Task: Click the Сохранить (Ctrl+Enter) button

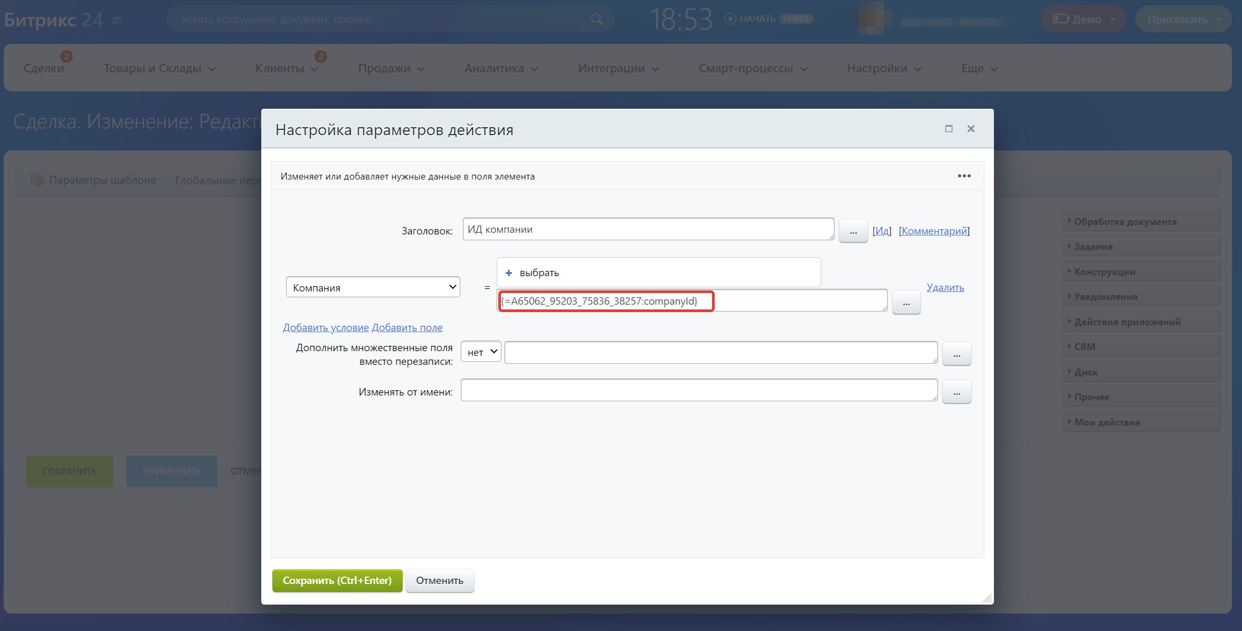Action: tap(337, 580)
